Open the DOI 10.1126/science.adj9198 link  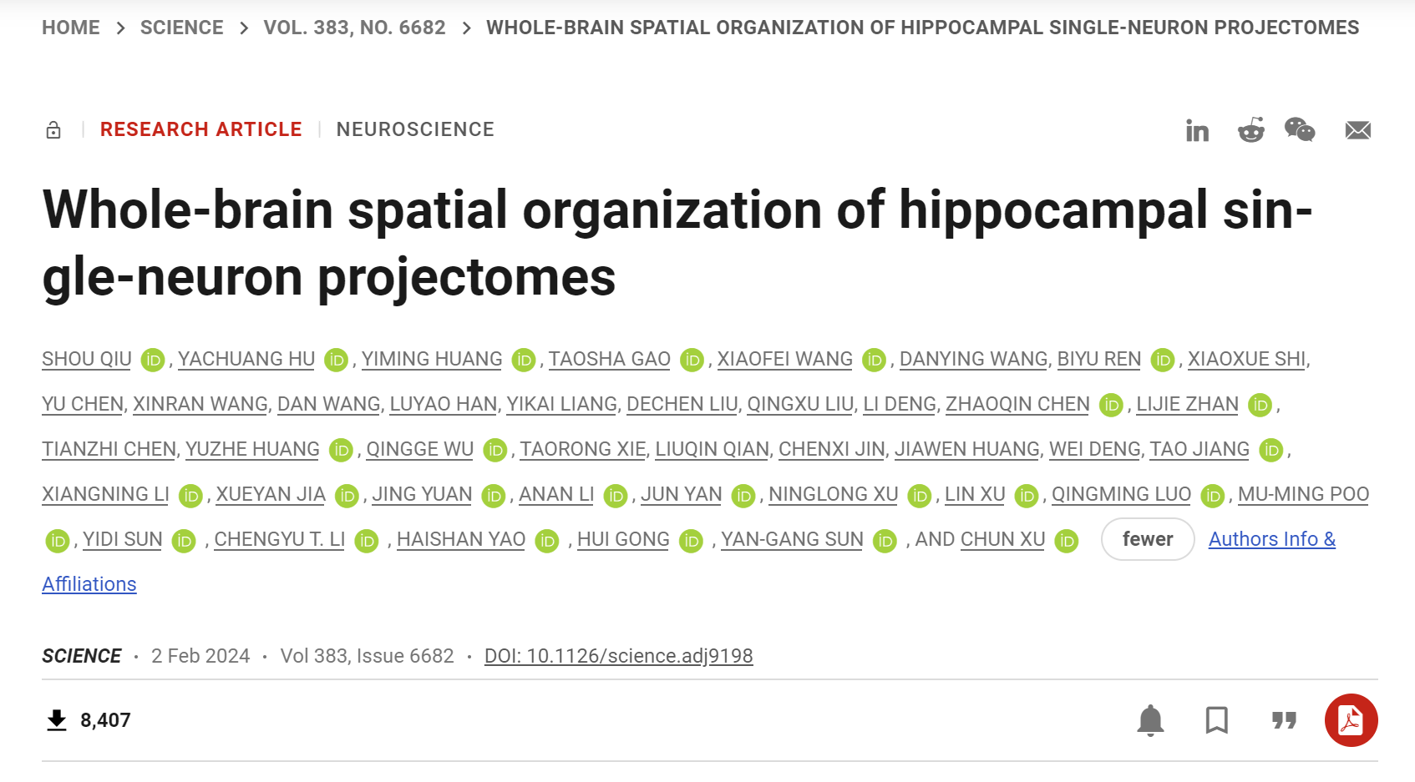(619, 656)
